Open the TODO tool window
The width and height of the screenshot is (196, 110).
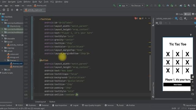19,105
